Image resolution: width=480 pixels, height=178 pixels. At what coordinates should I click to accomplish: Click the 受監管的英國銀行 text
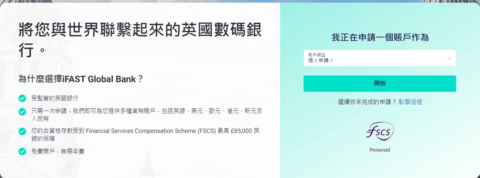coord(55,98)
